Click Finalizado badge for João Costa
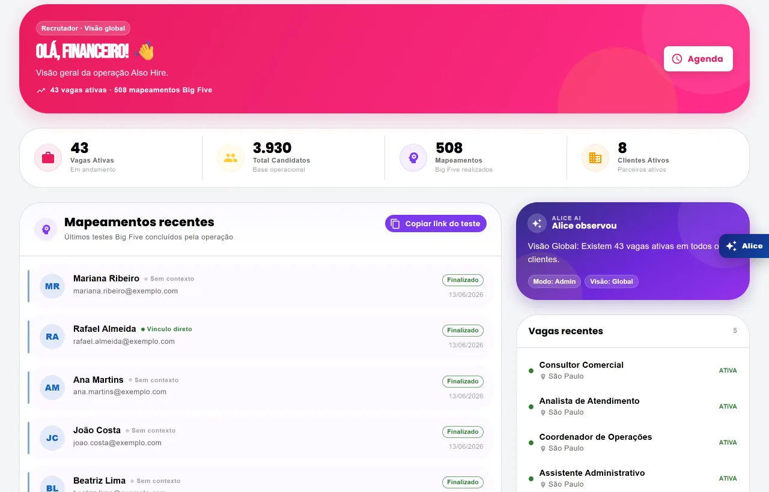Image resolution: width=769 pixels, height=492 pixels. [x=463, y=431]
